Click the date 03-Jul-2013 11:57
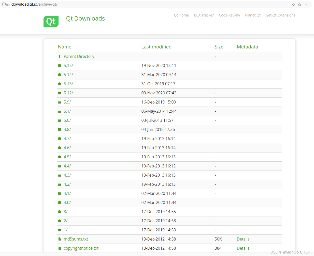Viewport: 314px width, 256px height. 157,120
